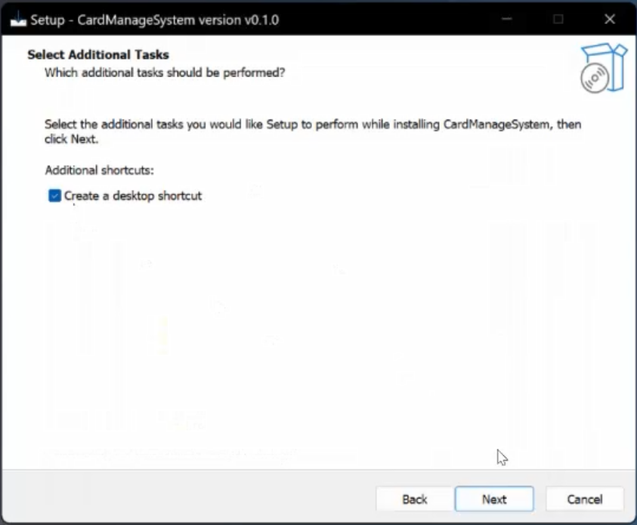Click empty footer area left of Back
Viewport: 637px width, 525px height.
coord(189,499)
